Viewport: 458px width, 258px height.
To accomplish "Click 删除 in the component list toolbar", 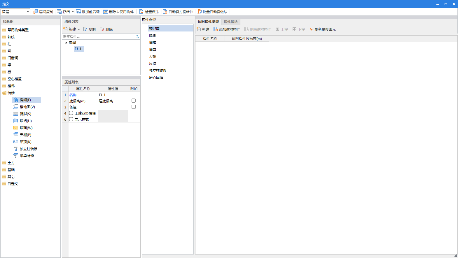I will (106, 29).
